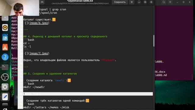Click the highlighted current line in editor
Screen dimensions: 195x110
pos(88,94)
